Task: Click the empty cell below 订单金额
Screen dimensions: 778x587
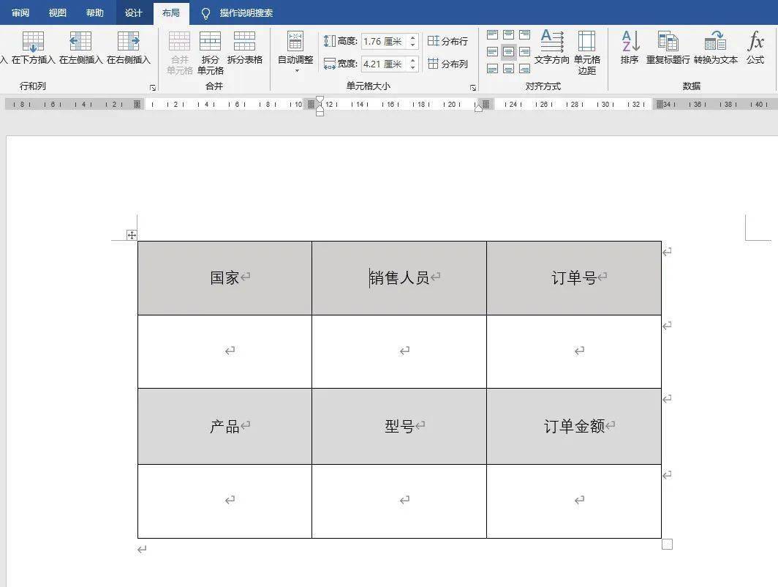Action: pyautogui.click(x=574, y=501)
